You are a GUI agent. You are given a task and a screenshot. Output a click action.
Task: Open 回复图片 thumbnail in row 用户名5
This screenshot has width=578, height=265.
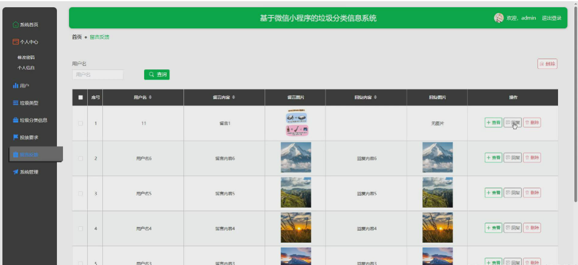coord(438,193)
